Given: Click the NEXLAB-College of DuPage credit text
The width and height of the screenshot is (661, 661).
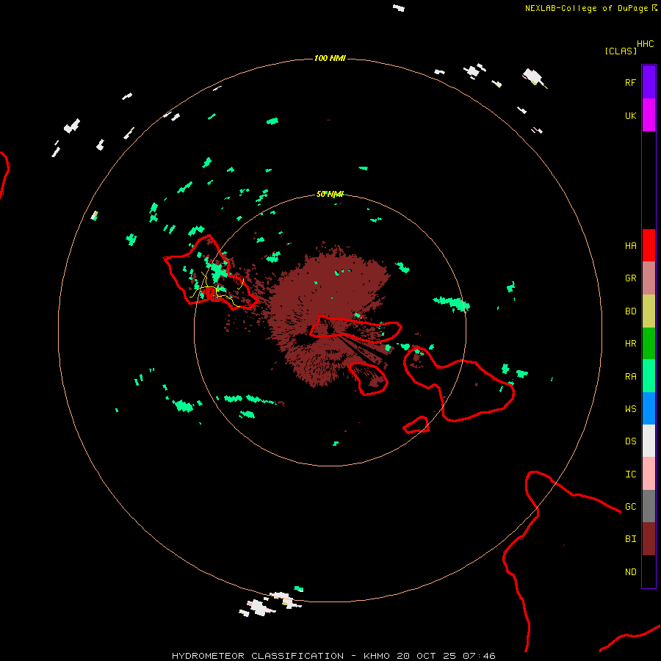Looking at the screenshot, I should pyautogui.click(x=588, y=8).
